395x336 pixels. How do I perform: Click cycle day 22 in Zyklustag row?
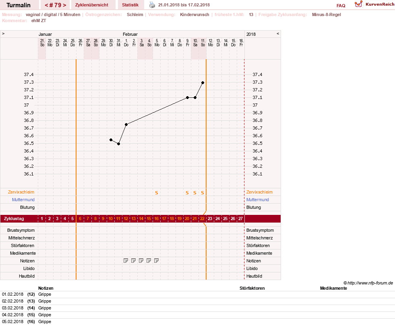(x=202, y=219)
